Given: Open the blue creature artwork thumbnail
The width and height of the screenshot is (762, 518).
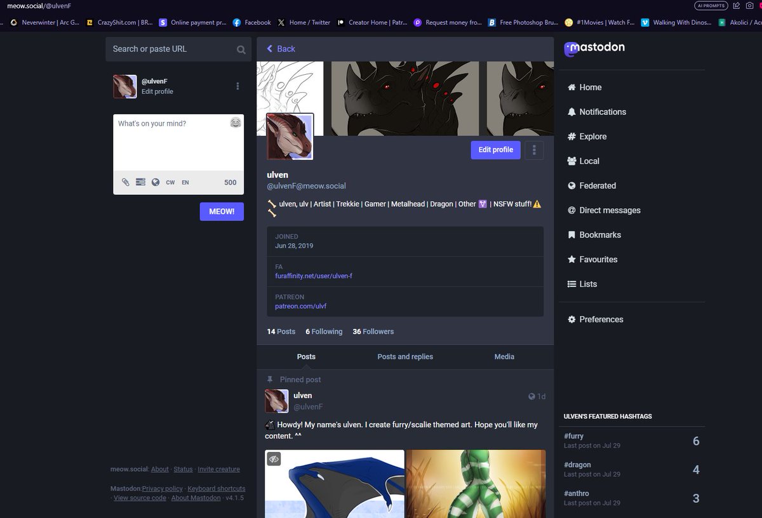Looking at the screenshot, I should tap(335, 484).
